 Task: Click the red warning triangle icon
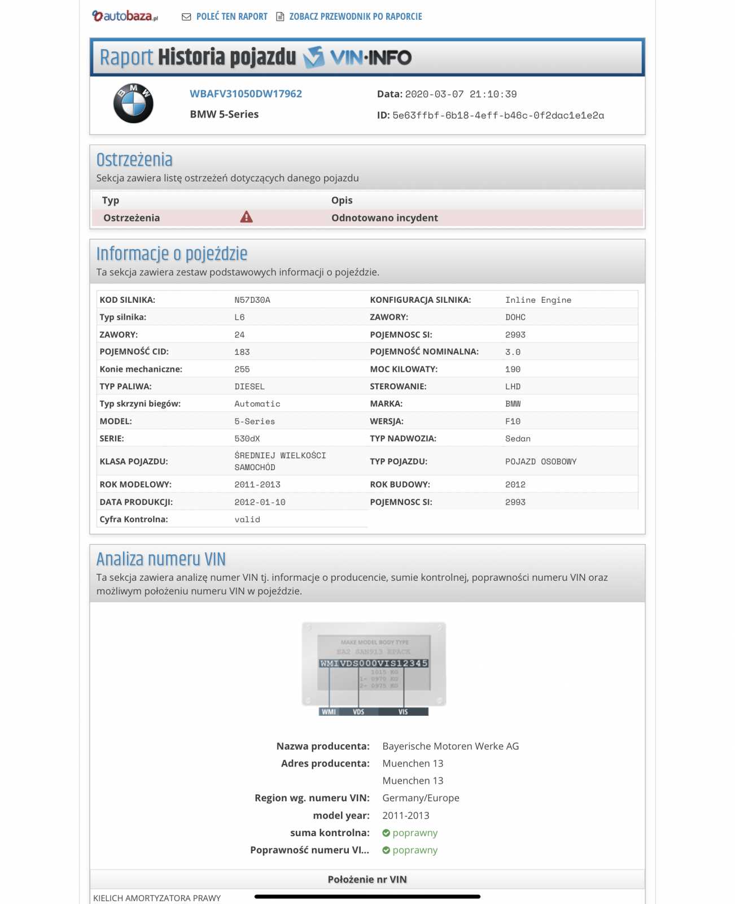[x=246, y=218]
